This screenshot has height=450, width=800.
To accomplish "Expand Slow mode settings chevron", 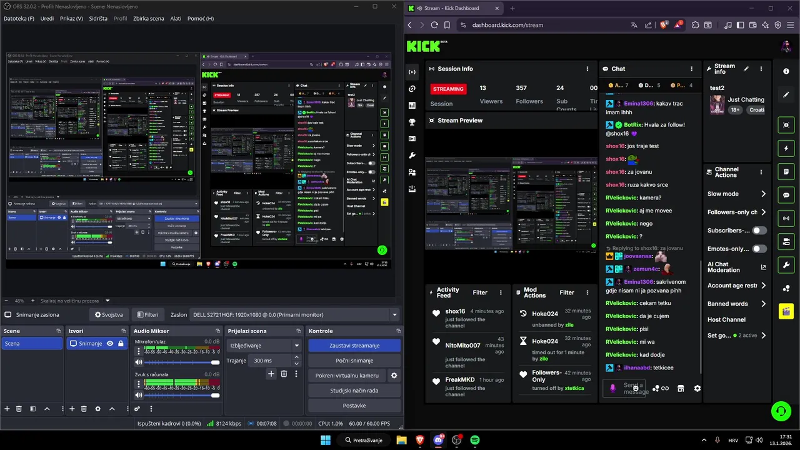I will (763, 194).
